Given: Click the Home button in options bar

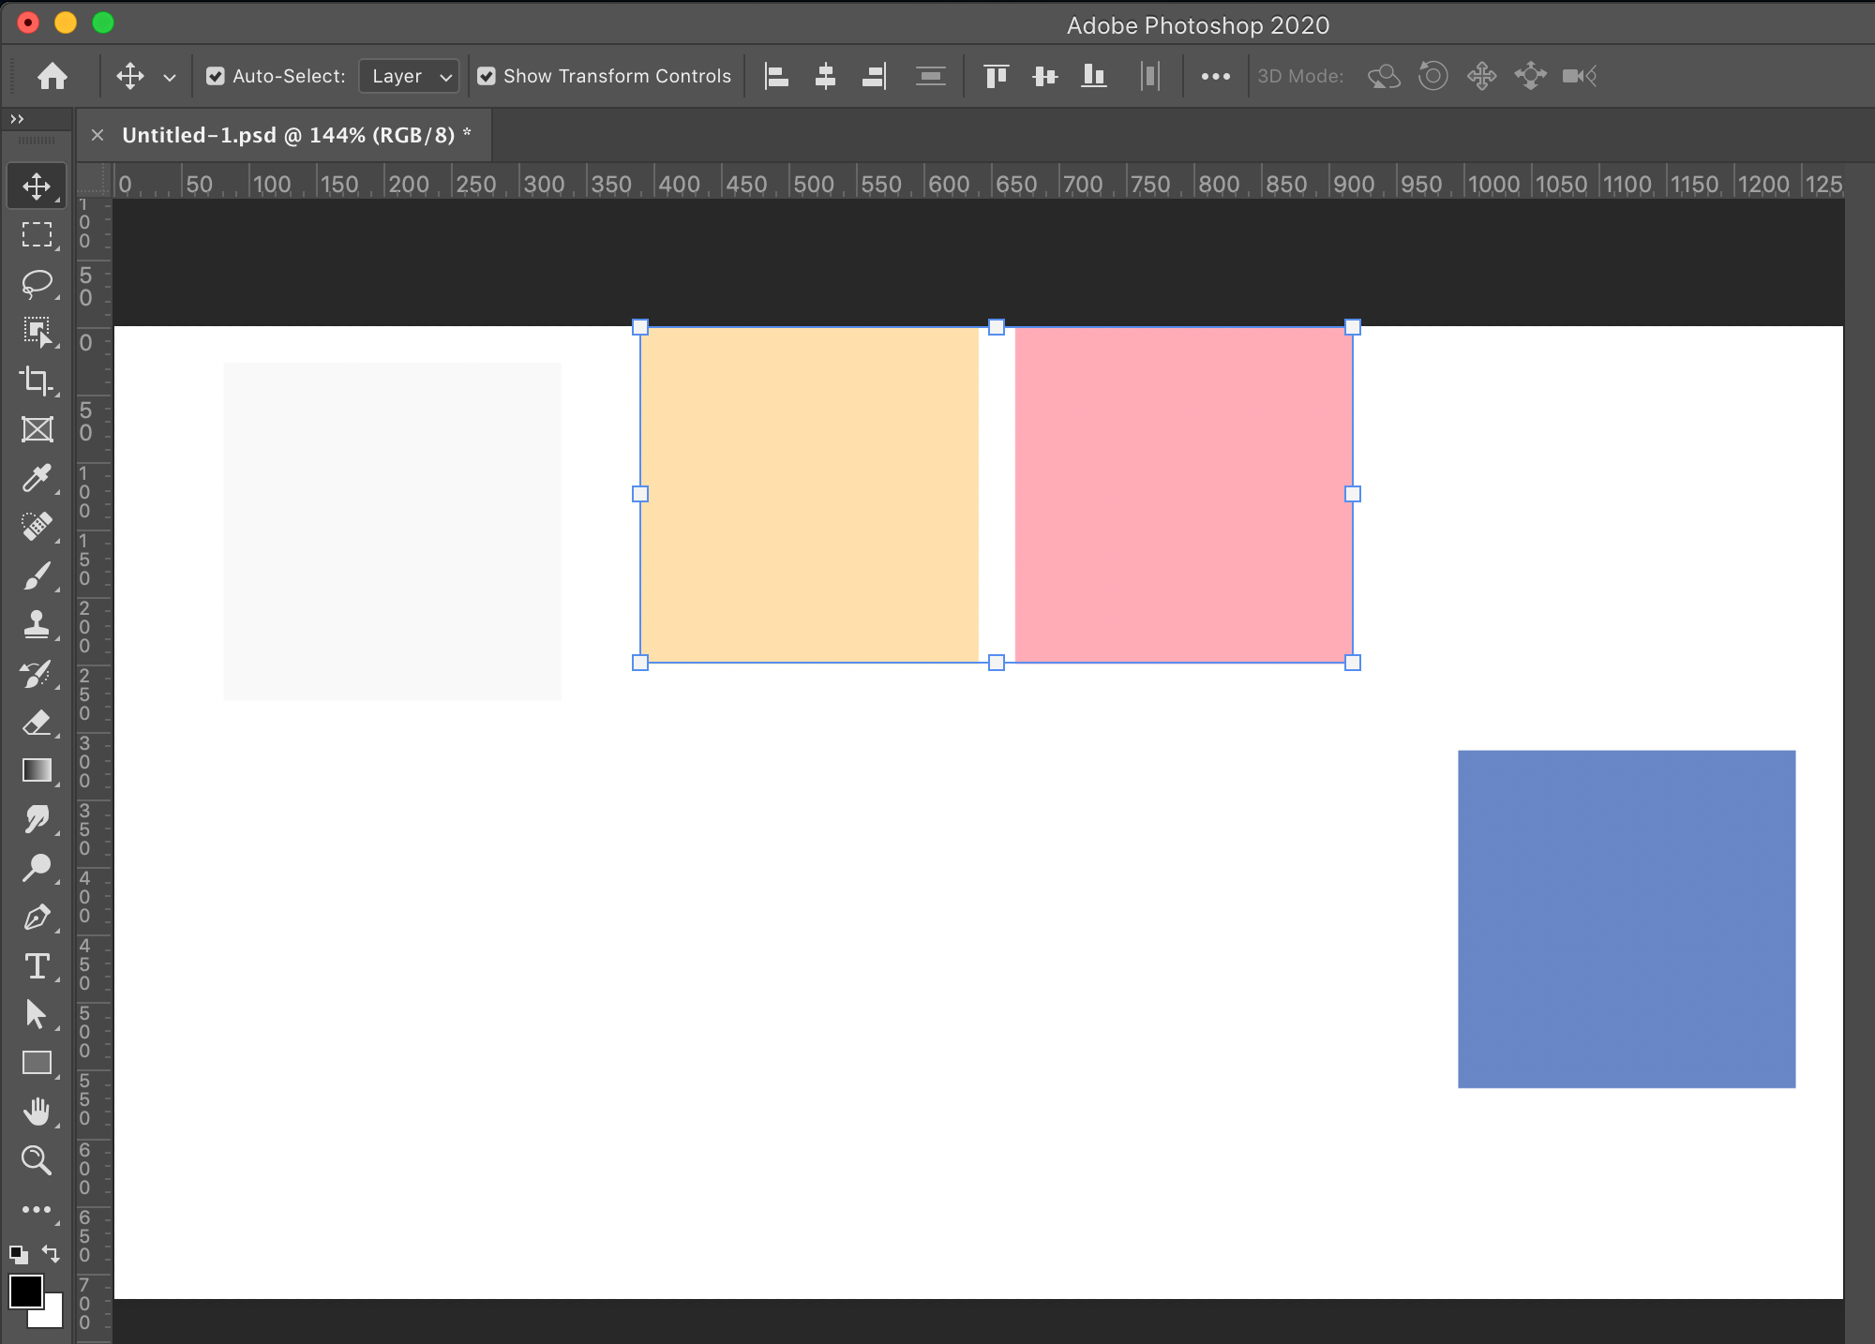Looking at the screenshot, I should (52, 76).
